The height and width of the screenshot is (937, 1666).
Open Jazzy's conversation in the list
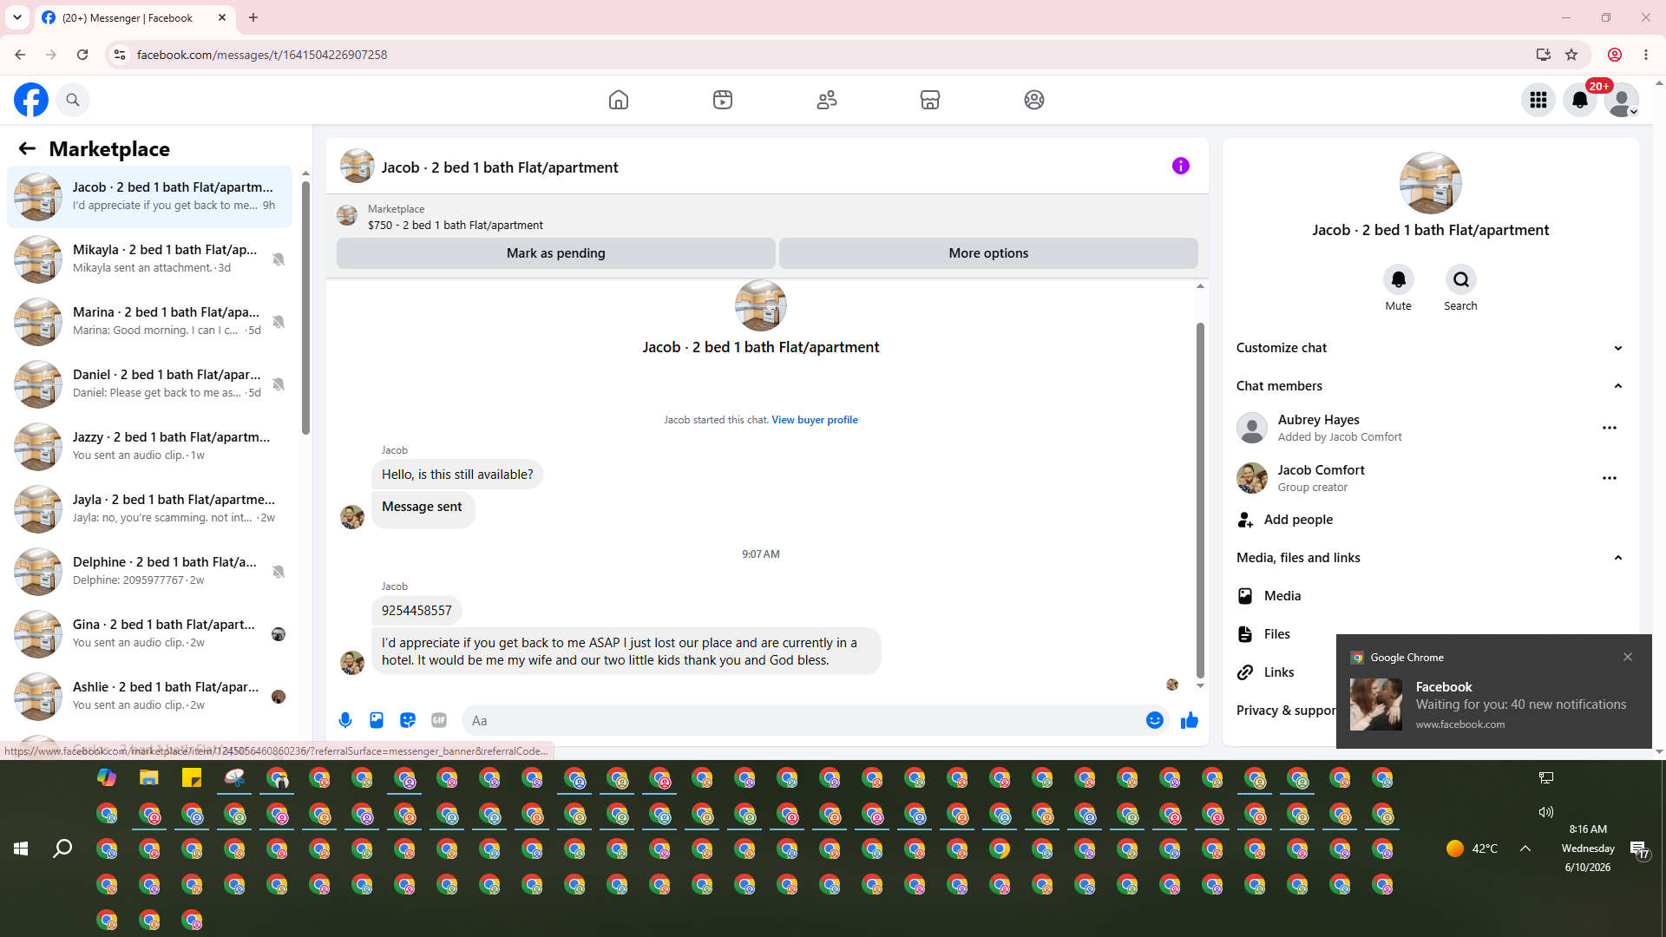[x=149, y=447]
